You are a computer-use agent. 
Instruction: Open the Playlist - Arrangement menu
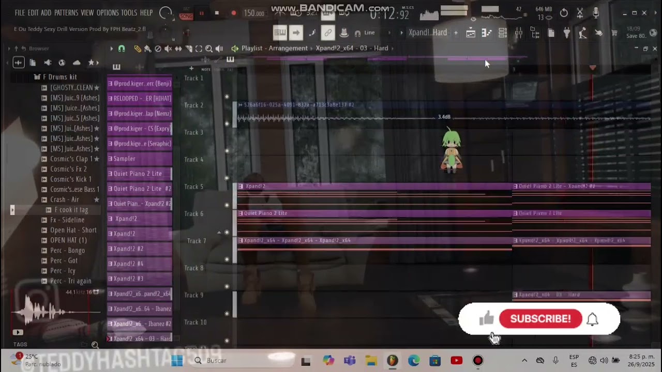(x=274, y=48)
